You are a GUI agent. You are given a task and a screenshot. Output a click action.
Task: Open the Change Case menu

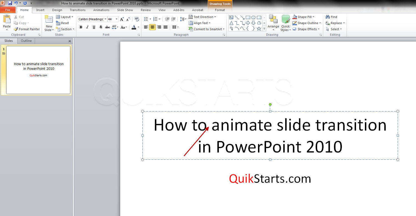click(x=124, y=27)
